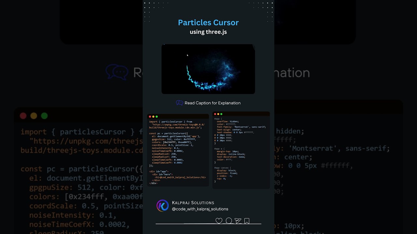
Task: Click the 'el: document.getElementById' line
Action: [176, 136]
